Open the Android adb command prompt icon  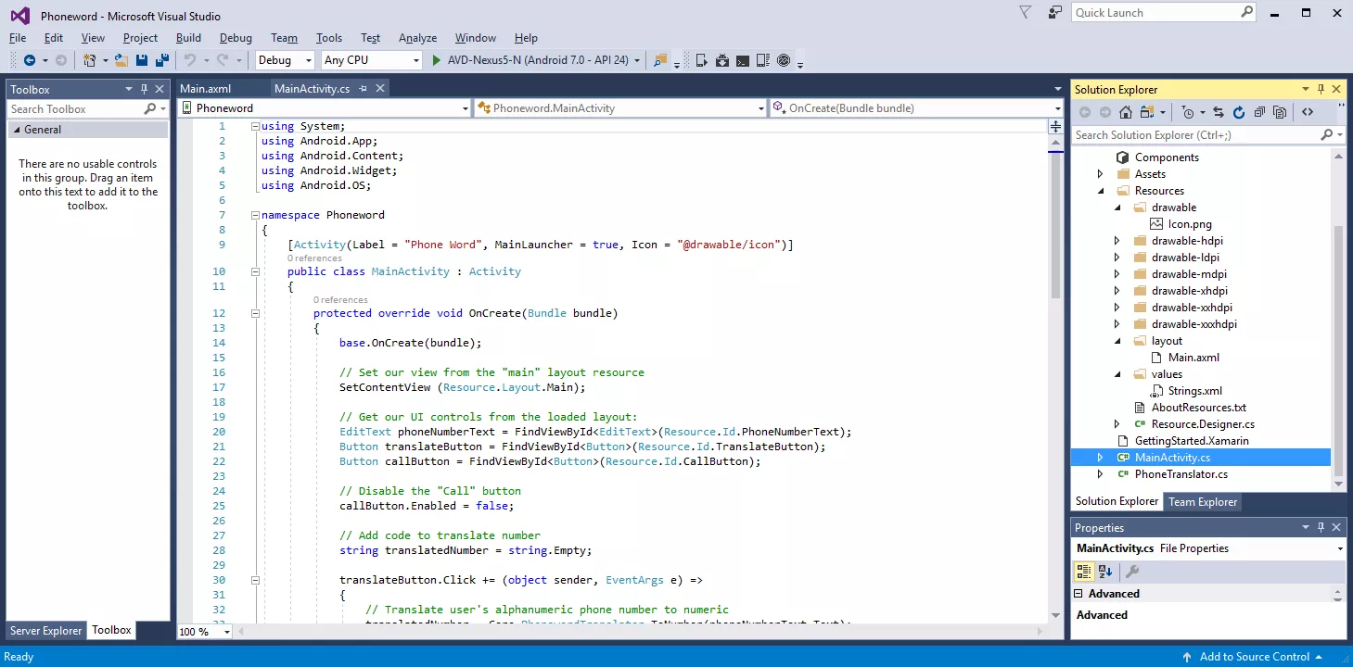coord(743,60)
